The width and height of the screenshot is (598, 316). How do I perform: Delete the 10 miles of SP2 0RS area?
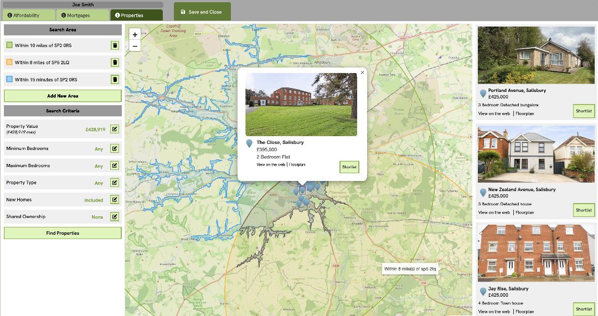[115, 45]
